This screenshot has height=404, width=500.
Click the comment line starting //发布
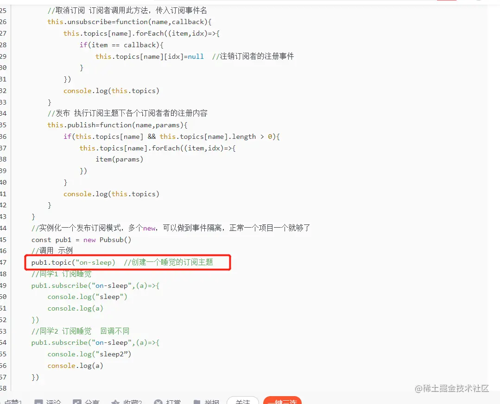[127, 113]
